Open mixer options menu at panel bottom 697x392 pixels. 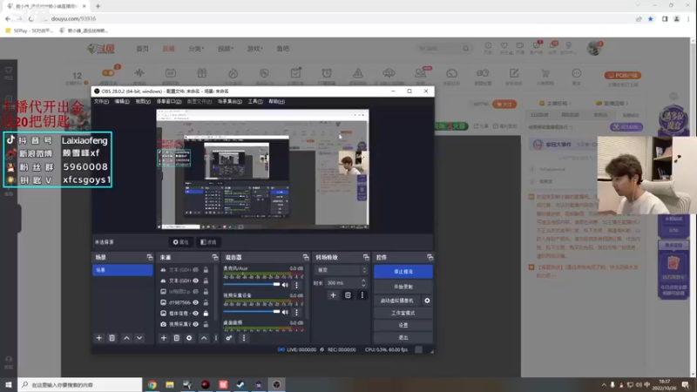[x=244, y=338]
